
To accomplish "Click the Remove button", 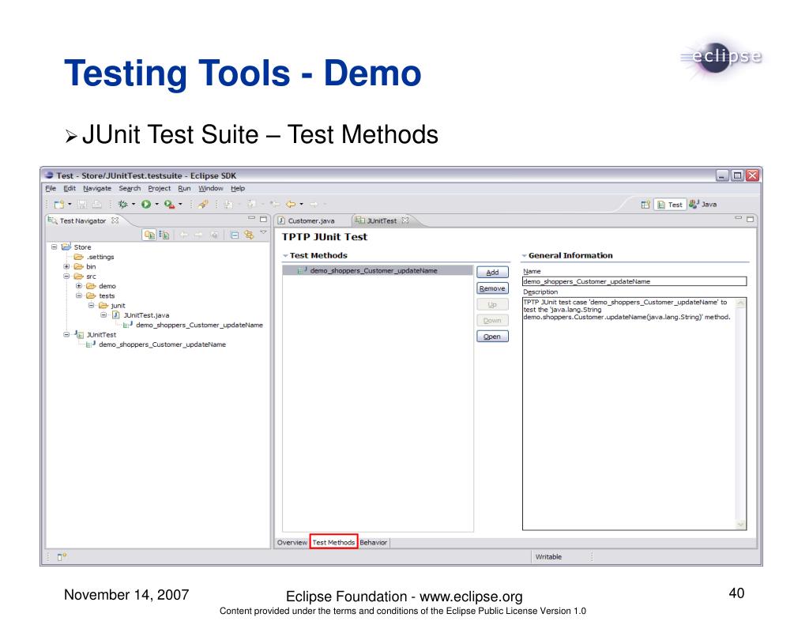I will [492, 288].
